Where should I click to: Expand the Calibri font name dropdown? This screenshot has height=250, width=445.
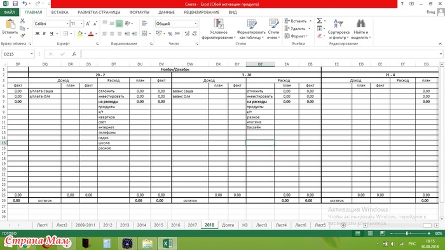tap(67, 24)
